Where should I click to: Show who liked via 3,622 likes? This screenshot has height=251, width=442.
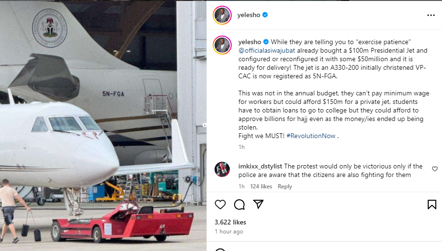point(230,222)
